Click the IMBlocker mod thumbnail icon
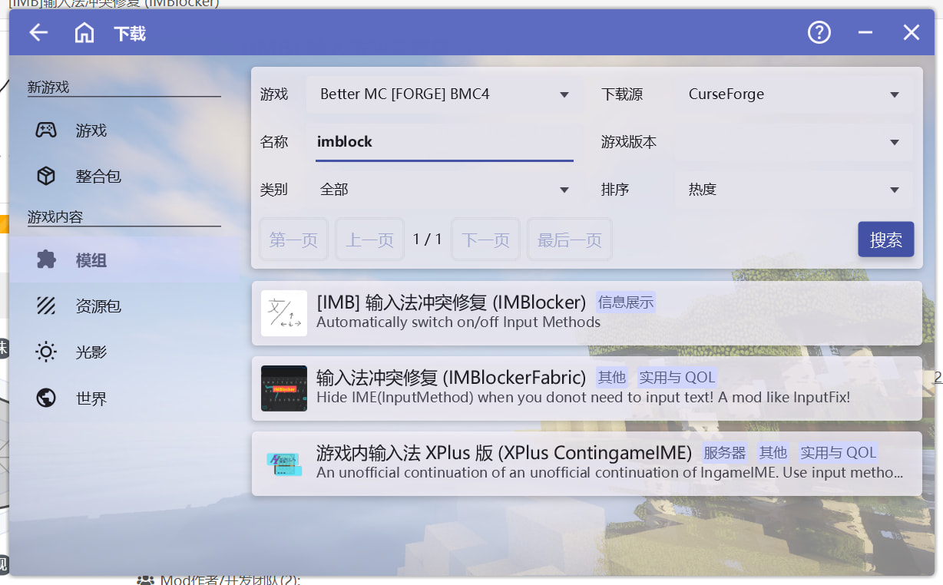The width and height of the screenshot is (943, 585). 284,313
